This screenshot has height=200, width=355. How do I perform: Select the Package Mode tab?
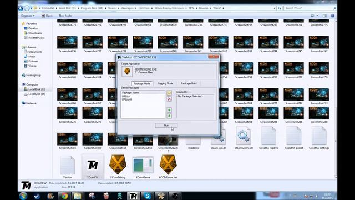click(142, 83)
